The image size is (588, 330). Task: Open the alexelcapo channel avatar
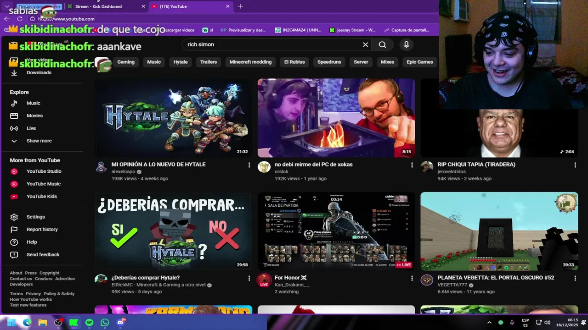pos(101,167)
